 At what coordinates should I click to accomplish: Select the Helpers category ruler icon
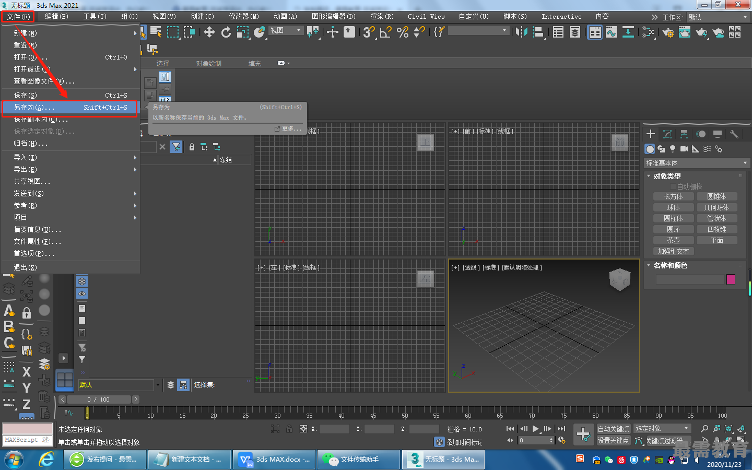[x=696, y=149]
